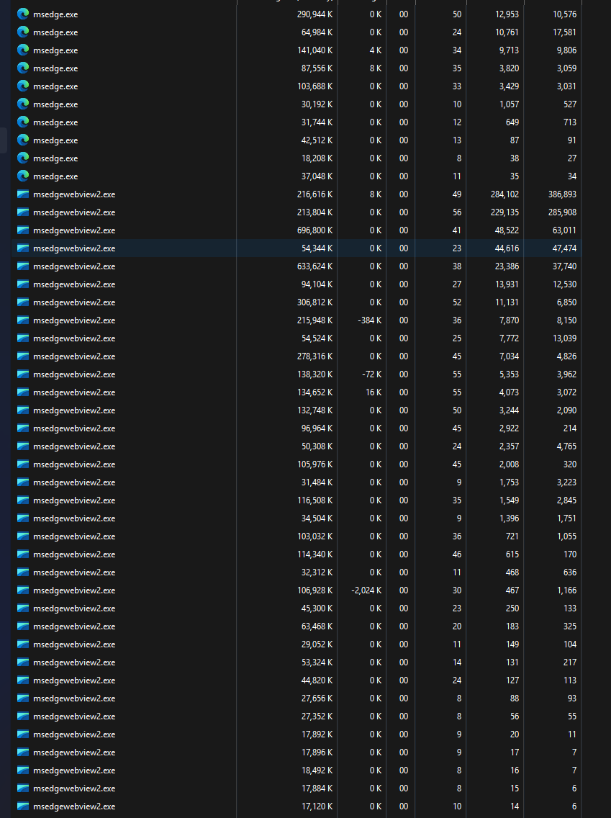Image resolution: width=611 pixels, height=818 pixels.
Task: Select the 1,055 cell in 103,032 K row
Action: (566, 536)
